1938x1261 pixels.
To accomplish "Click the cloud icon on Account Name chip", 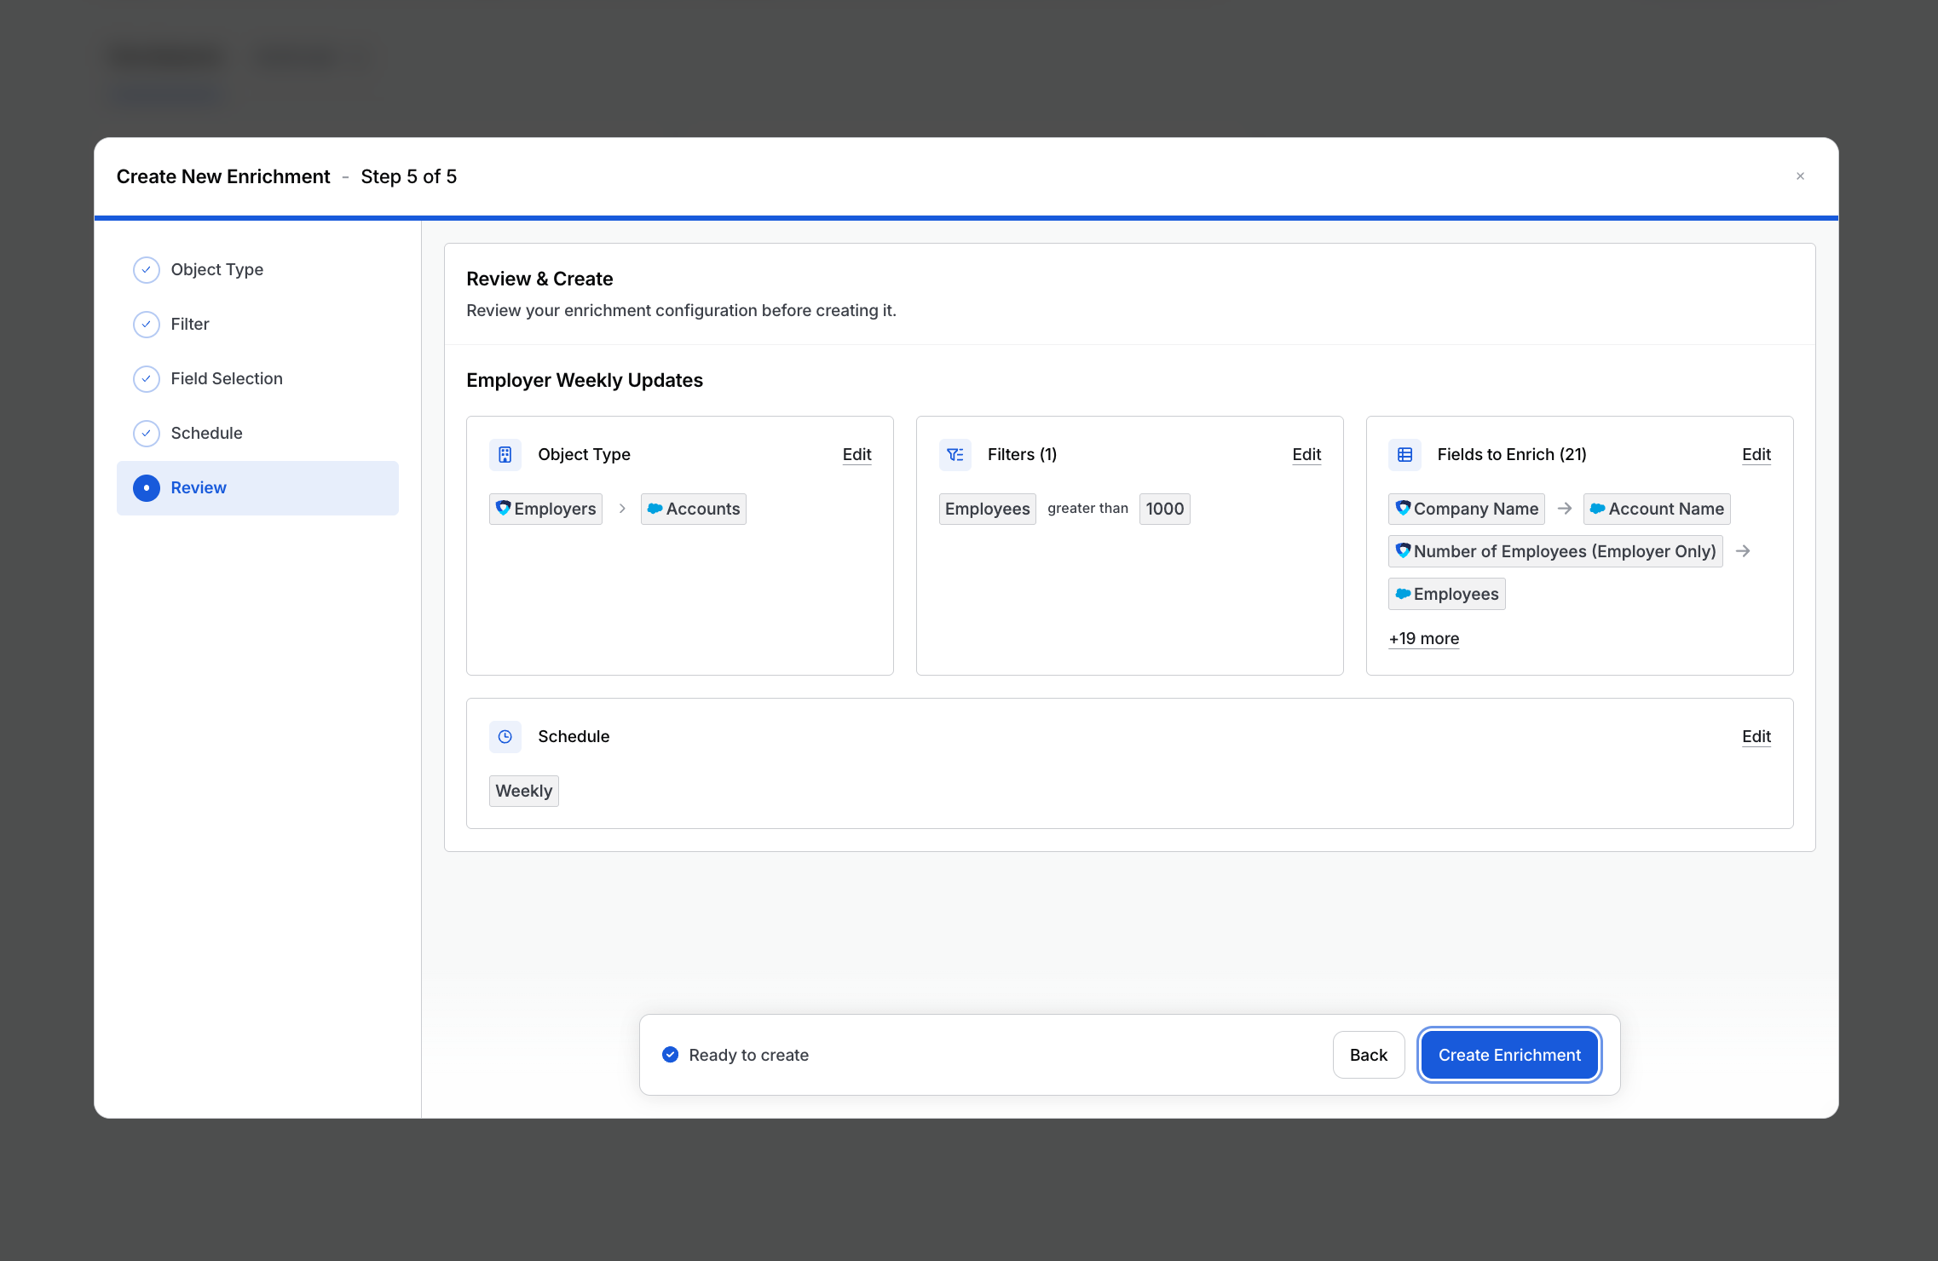I will coord(1597,509).
